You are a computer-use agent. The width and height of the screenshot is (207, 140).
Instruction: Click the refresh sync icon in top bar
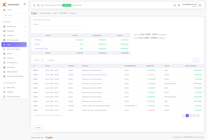38,5
